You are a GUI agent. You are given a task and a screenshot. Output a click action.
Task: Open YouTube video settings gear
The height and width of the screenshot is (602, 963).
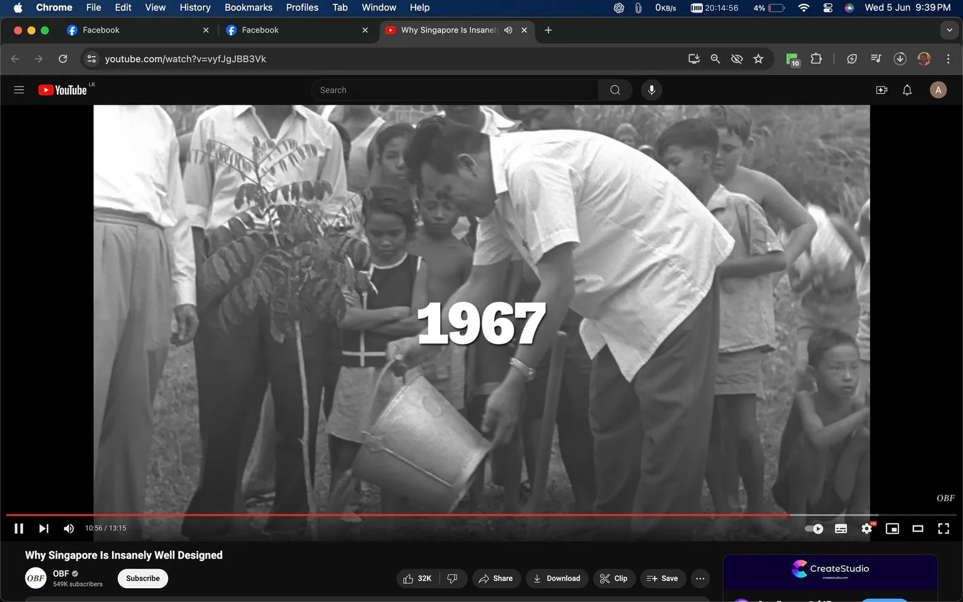tap(866, 528)
